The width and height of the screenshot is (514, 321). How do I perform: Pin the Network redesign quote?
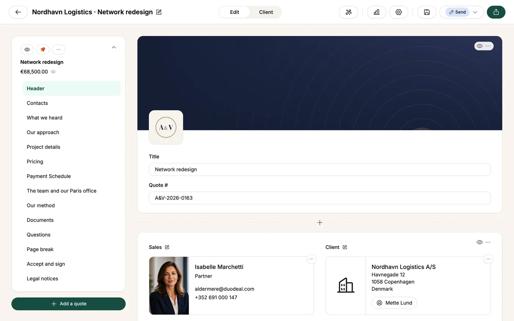[x=43, y=50]
